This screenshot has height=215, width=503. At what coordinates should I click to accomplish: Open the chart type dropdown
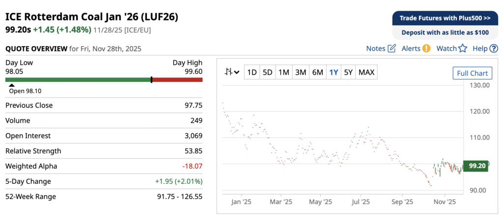[x=232, y=72]
